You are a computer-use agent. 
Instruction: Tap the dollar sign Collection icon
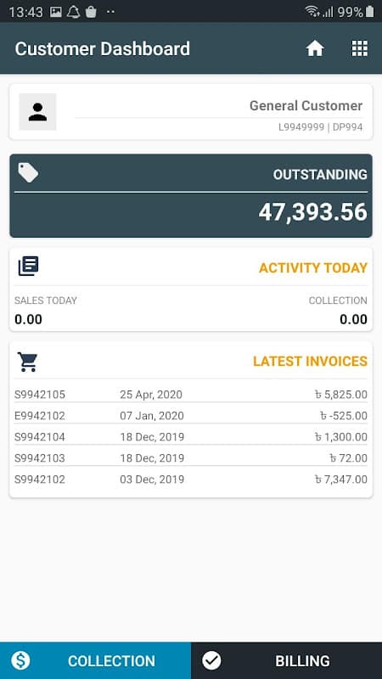point(20,660)
